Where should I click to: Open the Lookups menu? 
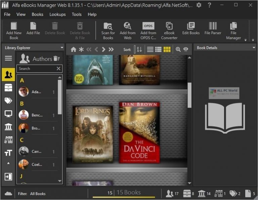(57, 14)
